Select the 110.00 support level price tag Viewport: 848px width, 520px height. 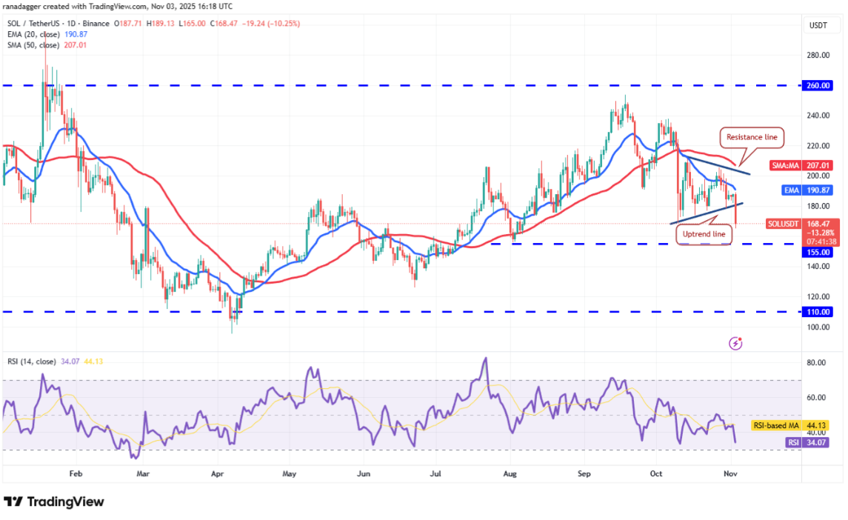pos(817,312)
